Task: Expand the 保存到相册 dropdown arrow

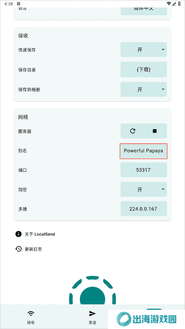Action: pos(163,89)
